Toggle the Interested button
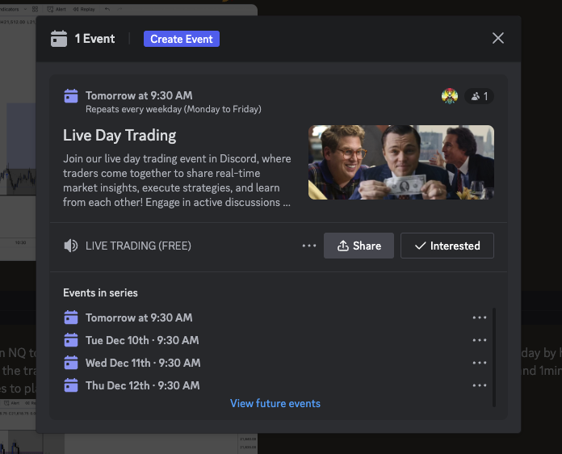Viewport: 562px width, 454px height. [447, 246]
